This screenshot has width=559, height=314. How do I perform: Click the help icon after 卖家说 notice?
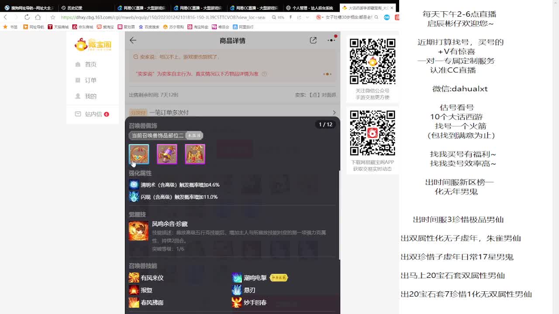tap(264, 74)
